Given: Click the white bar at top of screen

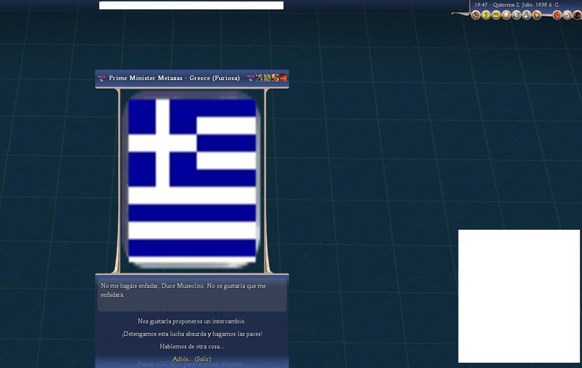Looking at the screenshot, I should click(191, 5).
